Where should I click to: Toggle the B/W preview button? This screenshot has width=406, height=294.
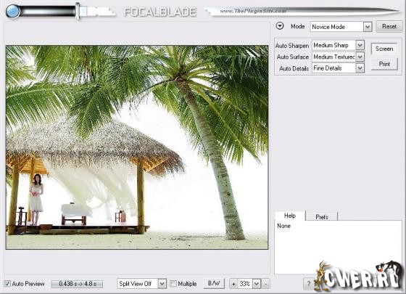tap(214, 283)
